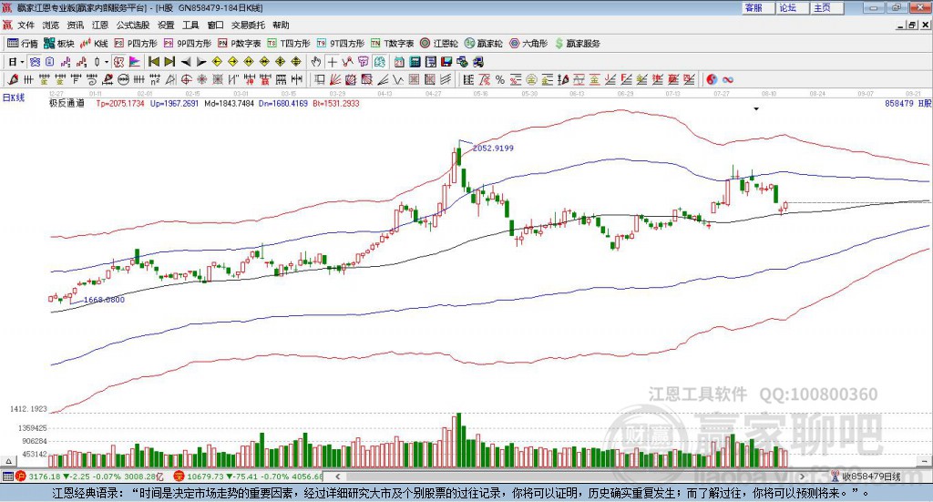Switch to the K线 candlestick chart
This screenshot has width=933, height=502.
tap(94, 44)
